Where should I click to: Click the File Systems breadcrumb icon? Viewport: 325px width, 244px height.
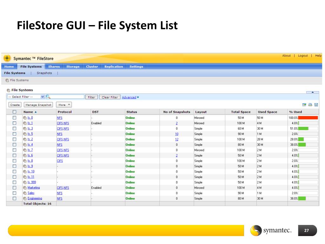(x=7, y=80)
